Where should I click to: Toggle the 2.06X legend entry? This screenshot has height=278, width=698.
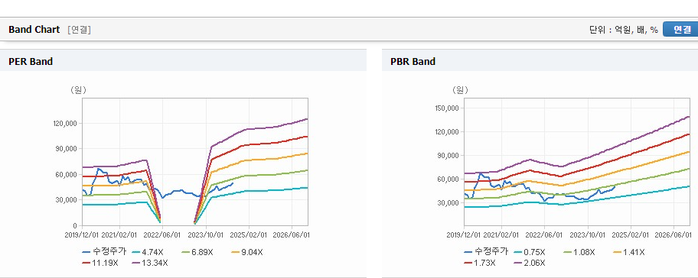point(529,263)
